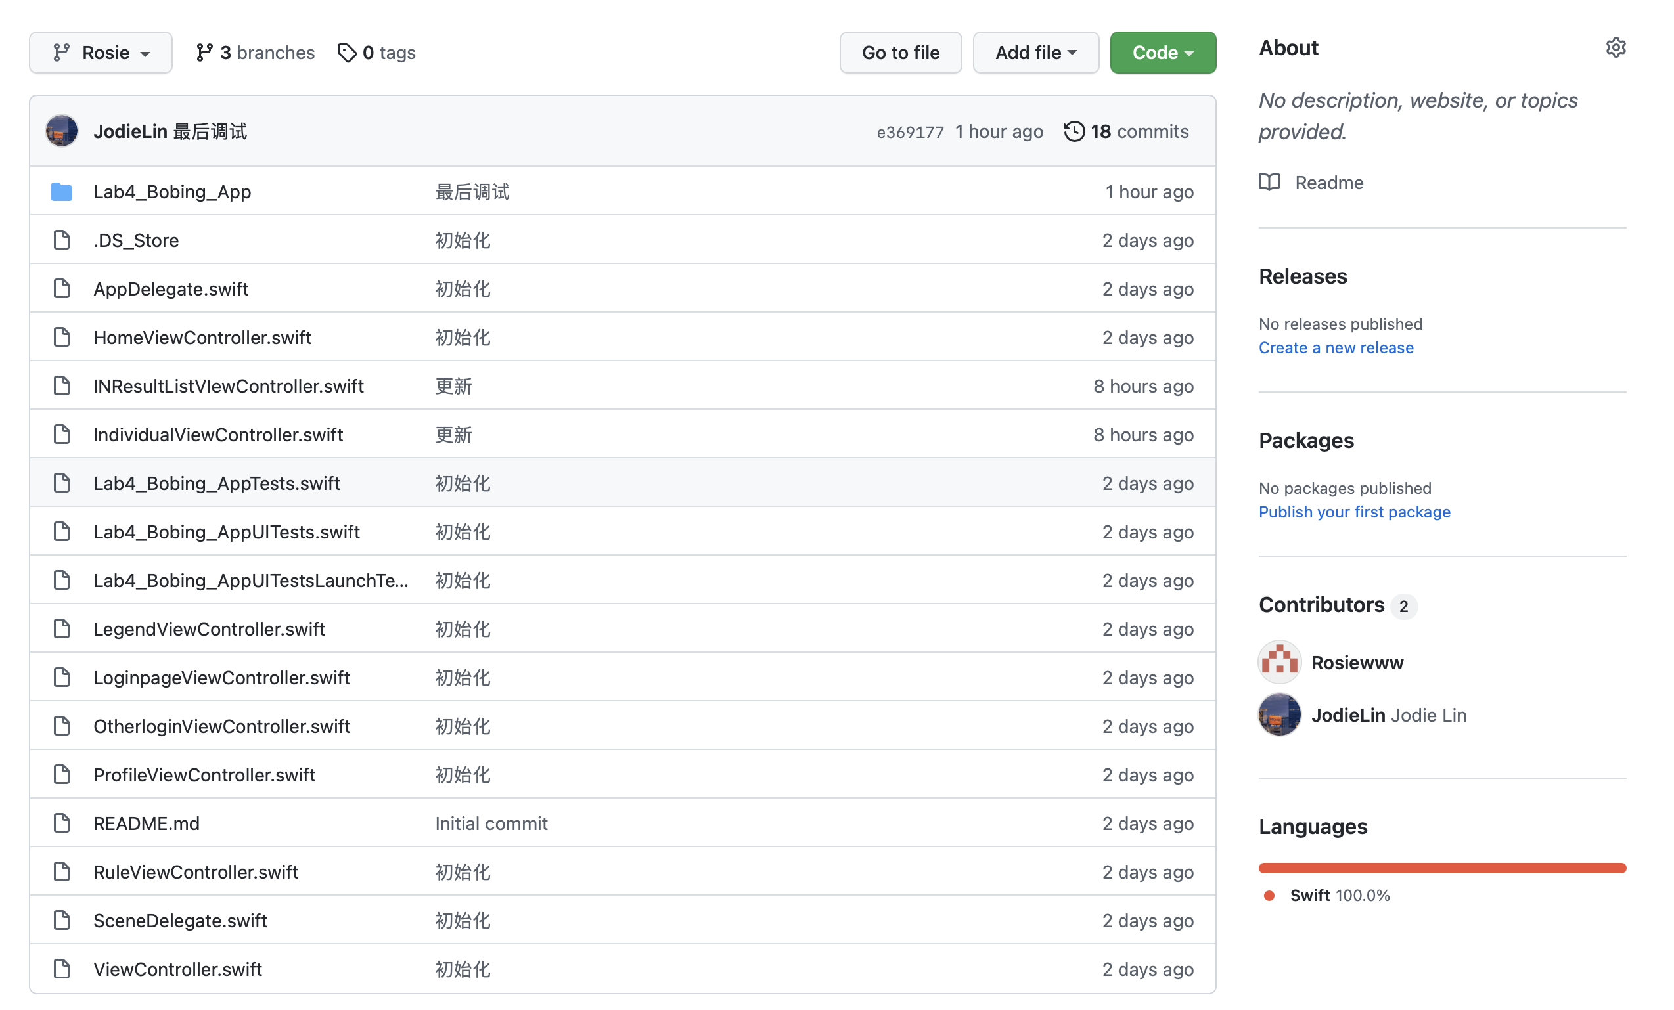
Task: Open the Lab4_Bobing_AppTests.swift file
Action: click(217, 483)
